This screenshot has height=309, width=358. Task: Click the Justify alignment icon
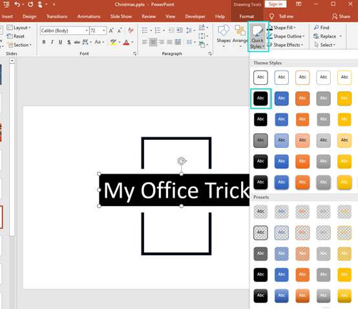(x=169, y=42)
